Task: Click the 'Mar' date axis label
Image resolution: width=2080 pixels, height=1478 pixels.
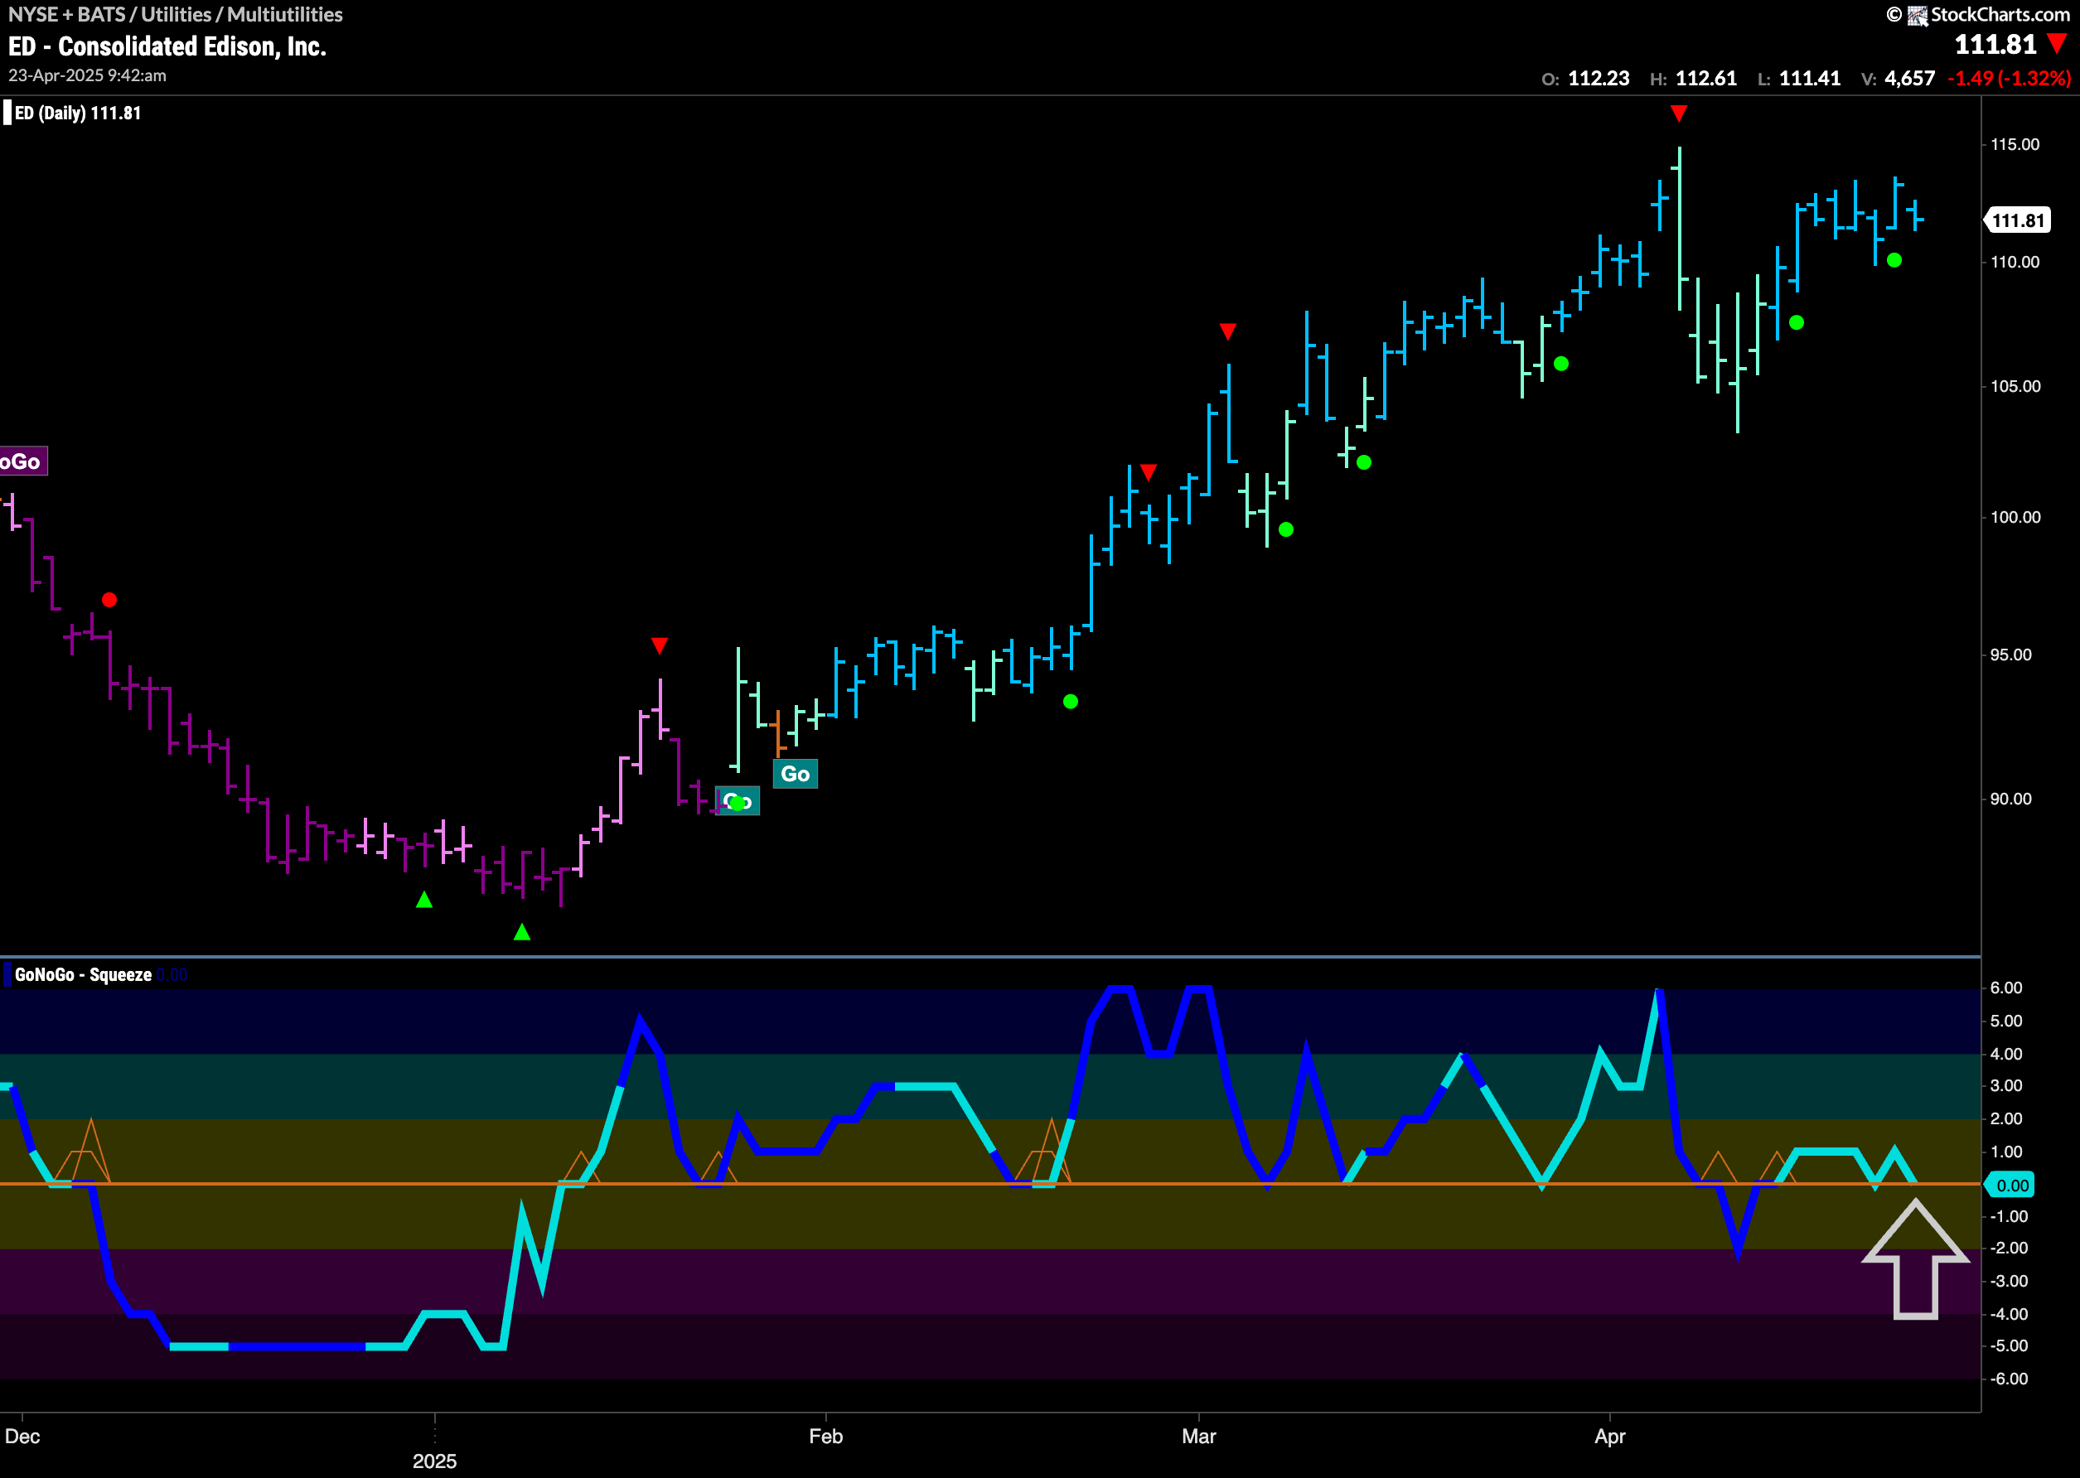Action: [1199, 1436]
